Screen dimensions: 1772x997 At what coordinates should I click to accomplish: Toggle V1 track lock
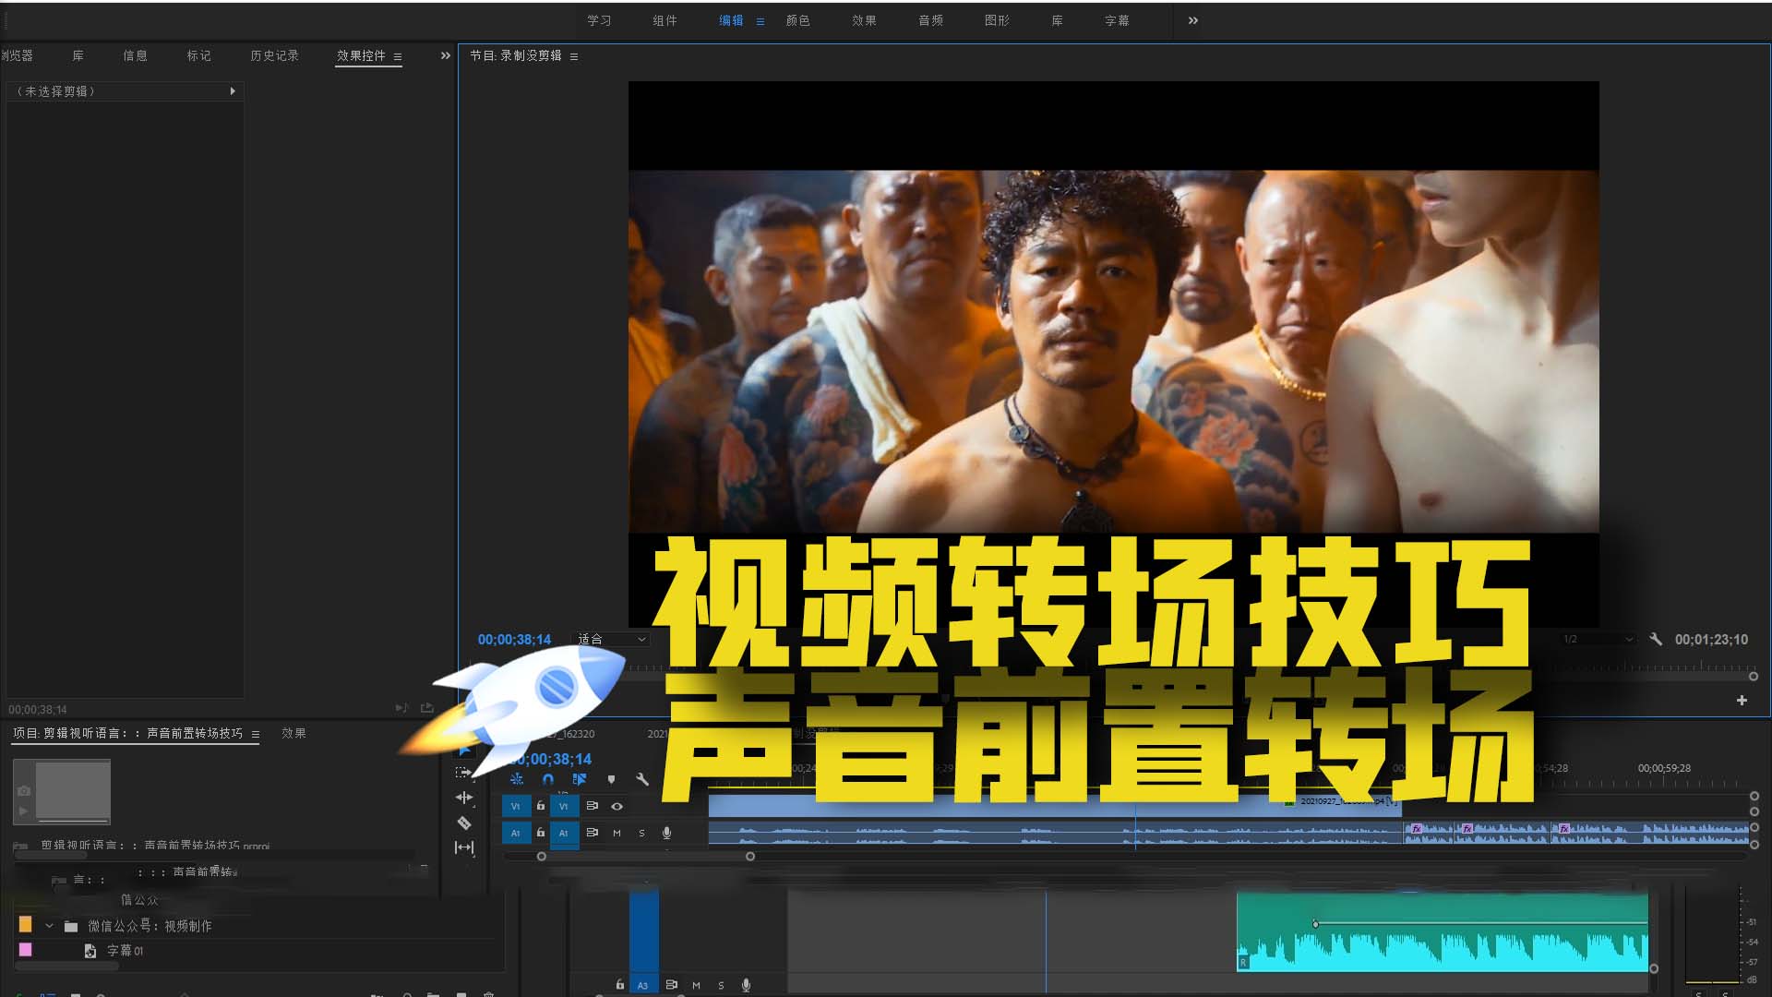(x=541, y=806)
